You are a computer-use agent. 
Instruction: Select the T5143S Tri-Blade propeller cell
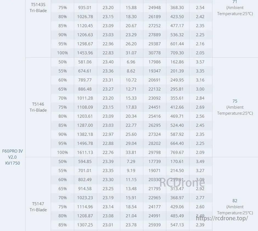[x=38, y=8]
